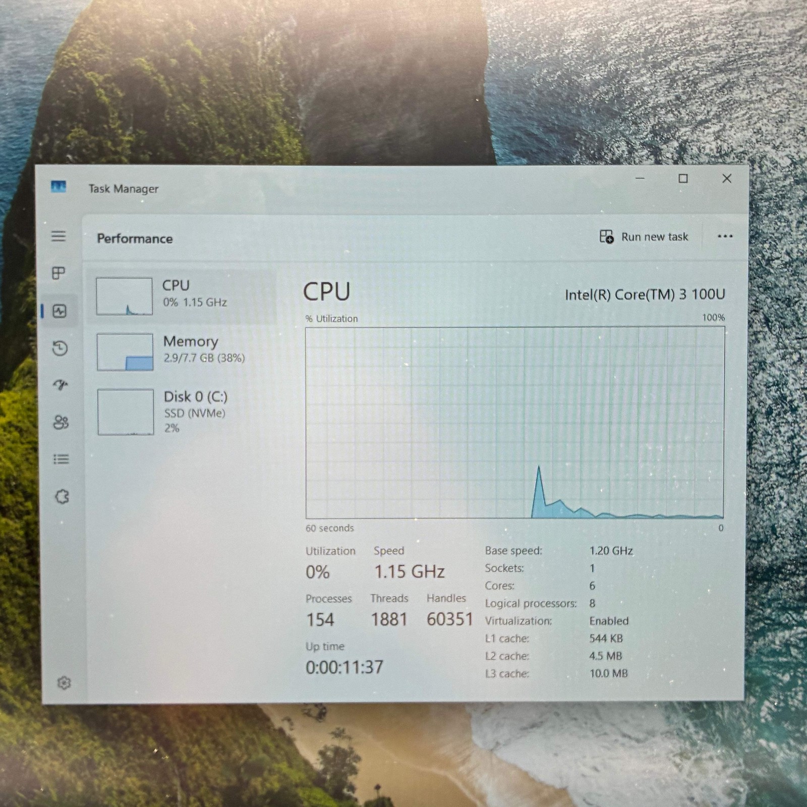Click the L1 cache 544 KB value
Viewport: 807px width, 807px height.
pyautogui.click(x=606, y=639)
